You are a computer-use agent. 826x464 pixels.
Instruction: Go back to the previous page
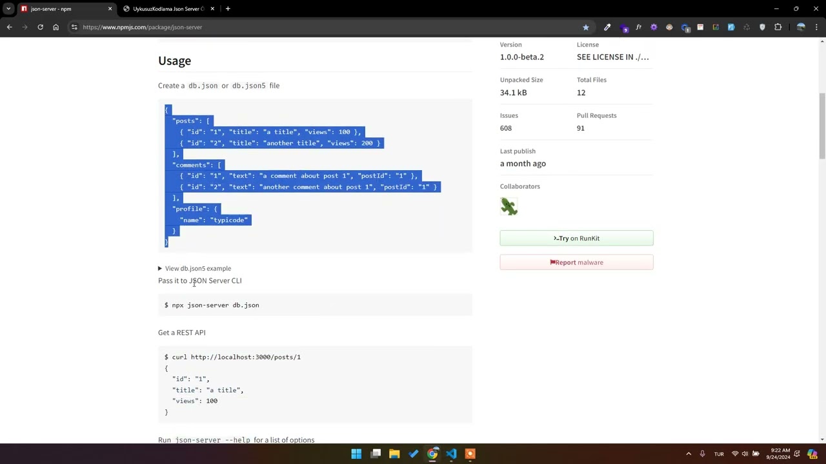click(x=9, y=27)
